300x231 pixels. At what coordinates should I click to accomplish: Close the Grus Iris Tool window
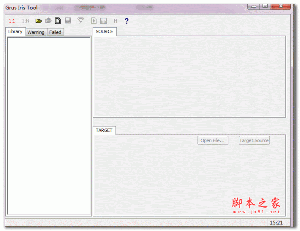(x=281, y=6)
